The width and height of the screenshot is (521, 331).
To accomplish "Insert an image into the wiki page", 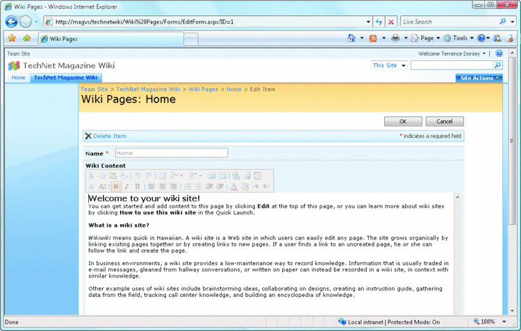I will coord(247,176).
